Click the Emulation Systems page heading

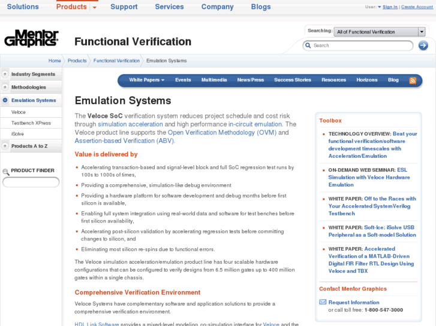click(x=123, y=100)
